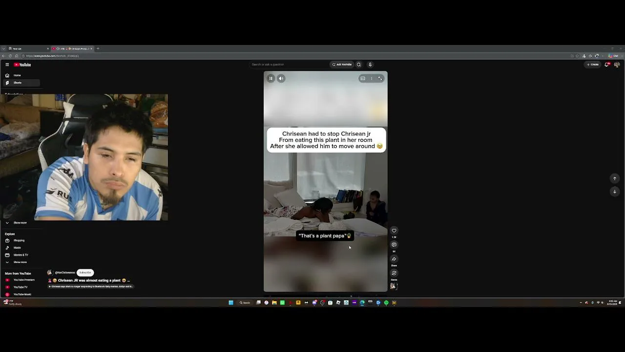Go to next Short with down arrow
Screen dimensions: 625x352
pyautogui.click(x=615, y=192)
